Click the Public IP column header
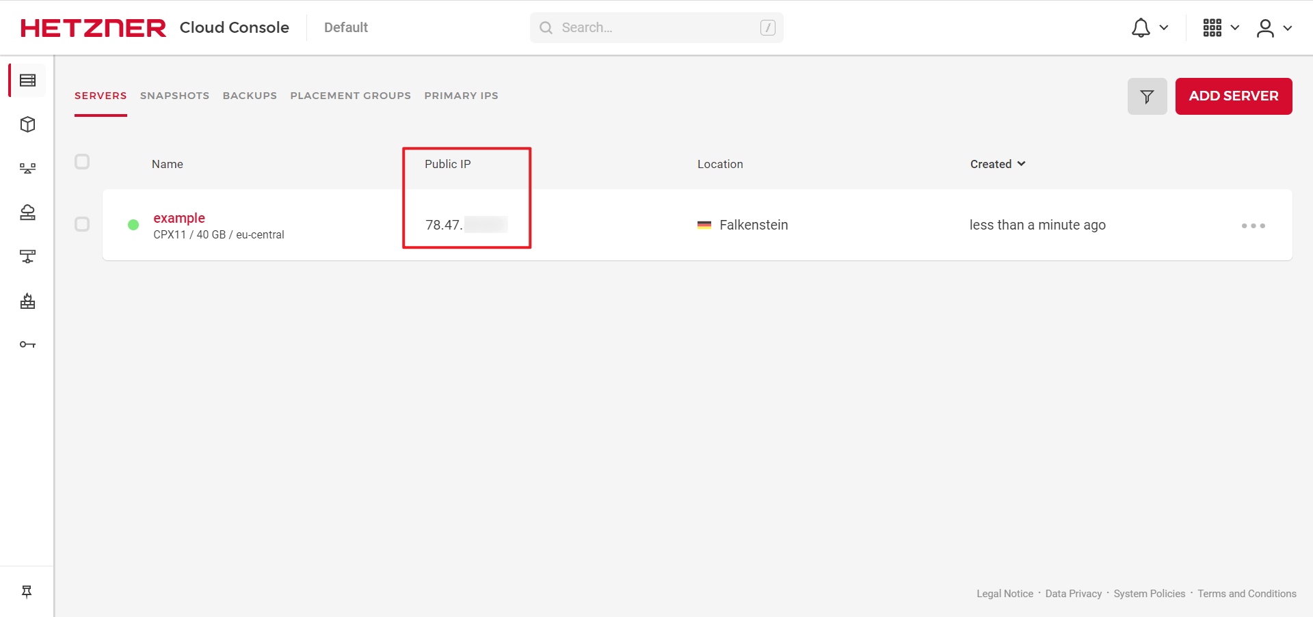The image size is (1313, 617). tap(448, 164)
